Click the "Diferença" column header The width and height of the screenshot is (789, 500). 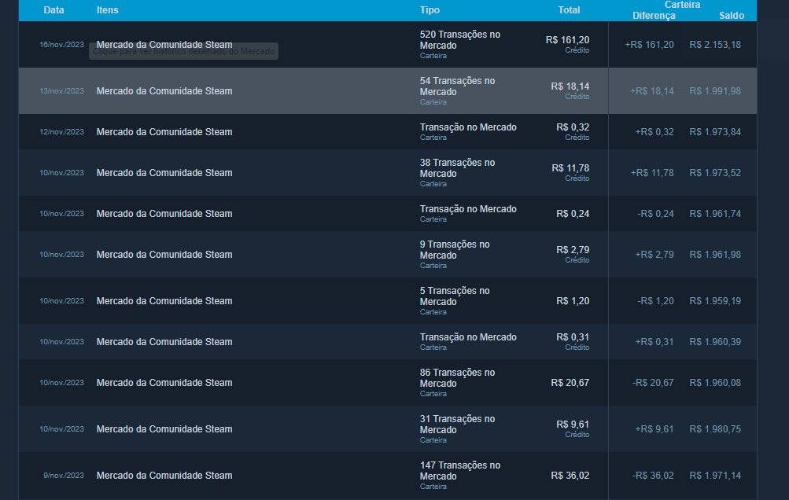coord(654,16)
